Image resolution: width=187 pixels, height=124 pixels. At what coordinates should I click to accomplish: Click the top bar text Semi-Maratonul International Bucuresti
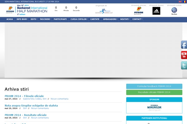coord(32,2)
